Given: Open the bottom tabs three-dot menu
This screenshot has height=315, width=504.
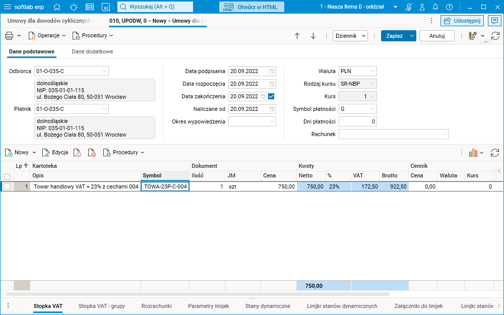Looking at the screenshot, I should (9, 306).
